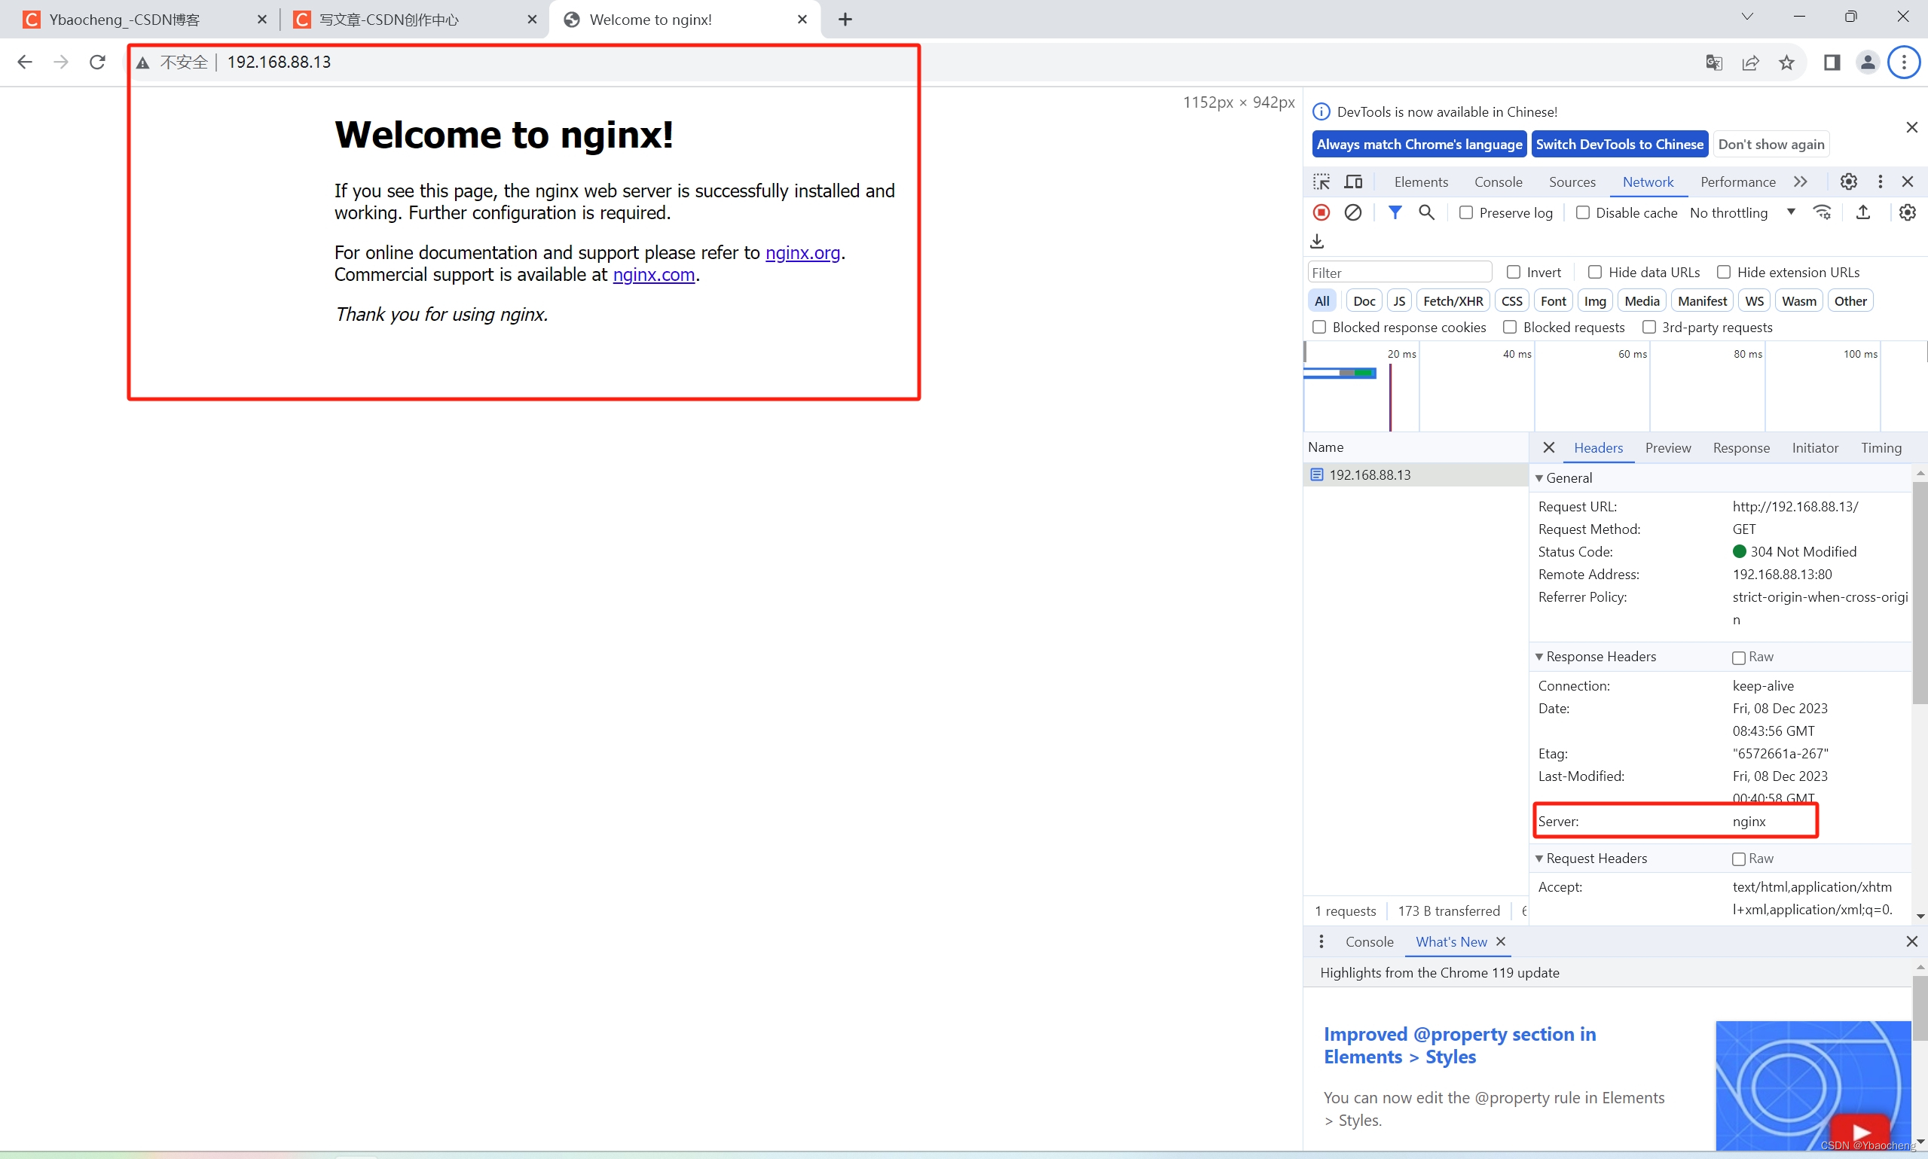Switch to the Elements panel tab
The height and width of the screenshot is (1159, 1928).
1420,182
